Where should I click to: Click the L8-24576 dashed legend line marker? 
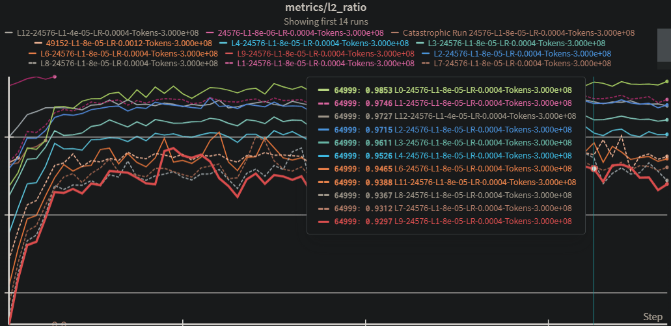click(32, 64)
